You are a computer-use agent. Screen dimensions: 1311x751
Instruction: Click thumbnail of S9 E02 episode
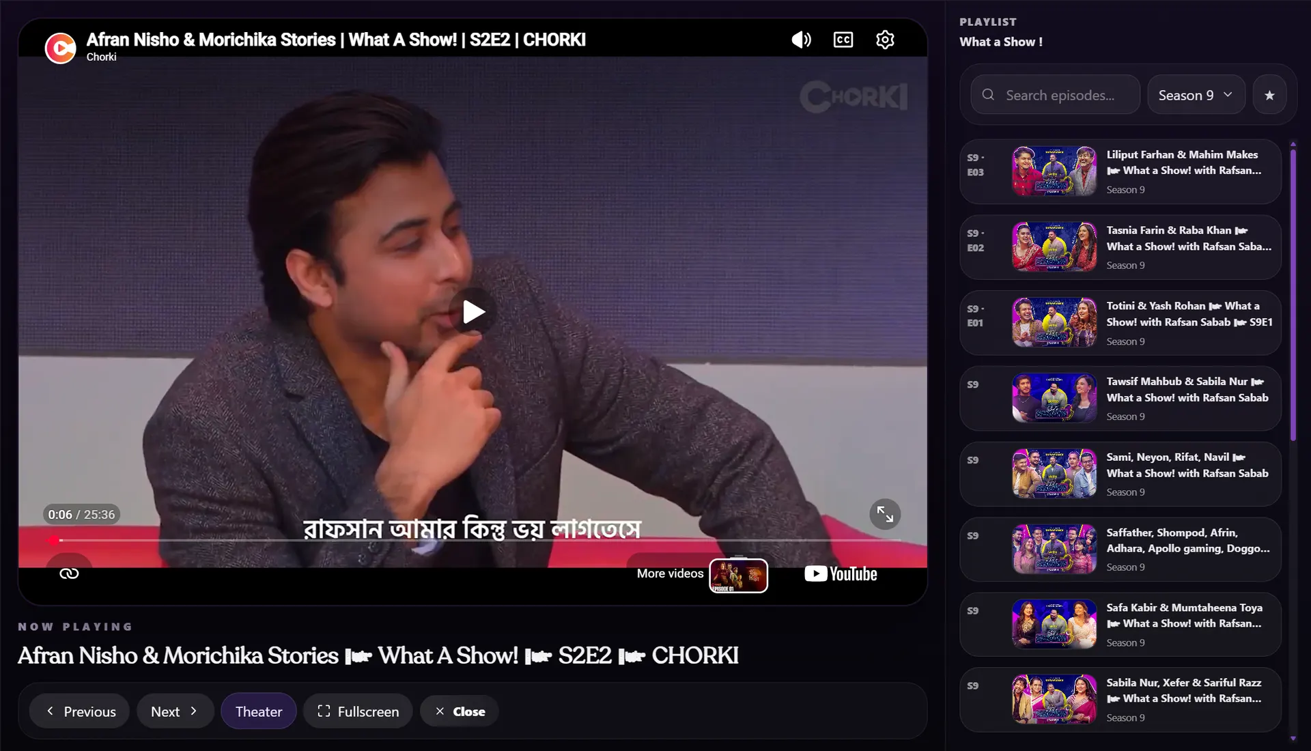point(1054,247)
